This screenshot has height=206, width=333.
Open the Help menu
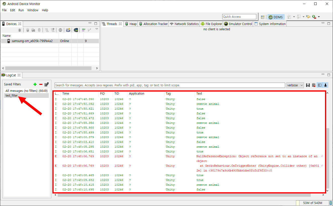click(45, 10)
